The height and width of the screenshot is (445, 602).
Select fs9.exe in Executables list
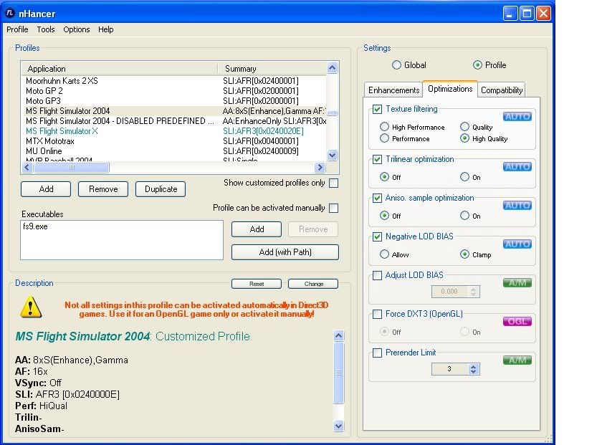35,226
